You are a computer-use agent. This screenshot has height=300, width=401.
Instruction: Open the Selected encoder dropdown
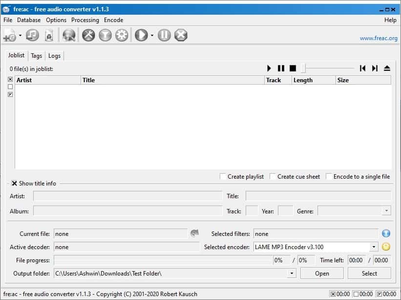373,247
